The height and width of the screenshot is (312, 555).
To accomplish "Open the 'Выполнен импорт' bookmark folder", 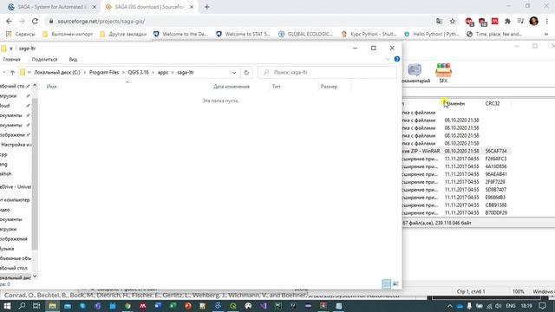I will (x=68, y=34).
